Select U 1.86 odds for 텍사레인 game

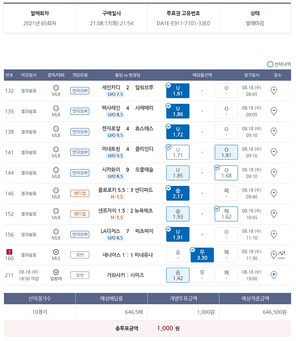178,111
